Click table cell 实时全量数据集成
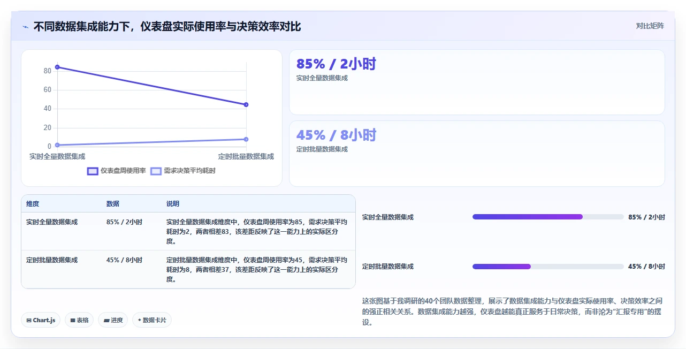This screenshot has width=686, height=349. (x=52, y=222)
